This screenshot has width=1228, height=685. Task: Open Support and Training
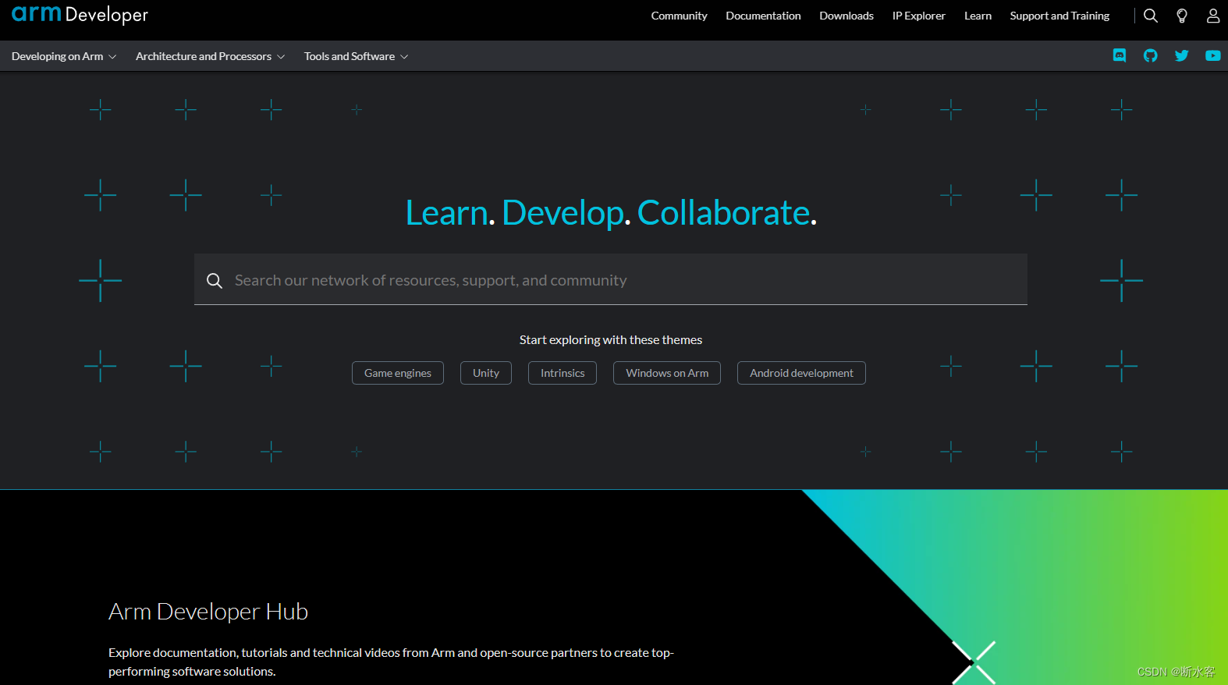pos(1059,16)
